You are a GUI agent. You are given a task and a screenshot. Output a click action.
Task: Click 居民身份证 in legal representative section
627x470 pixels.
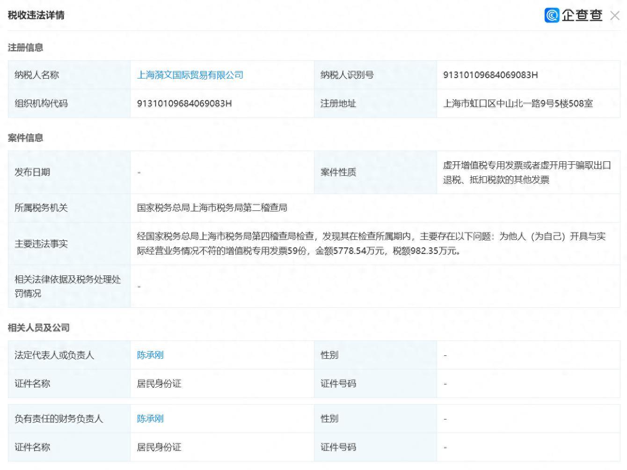(x=159, y=383)
